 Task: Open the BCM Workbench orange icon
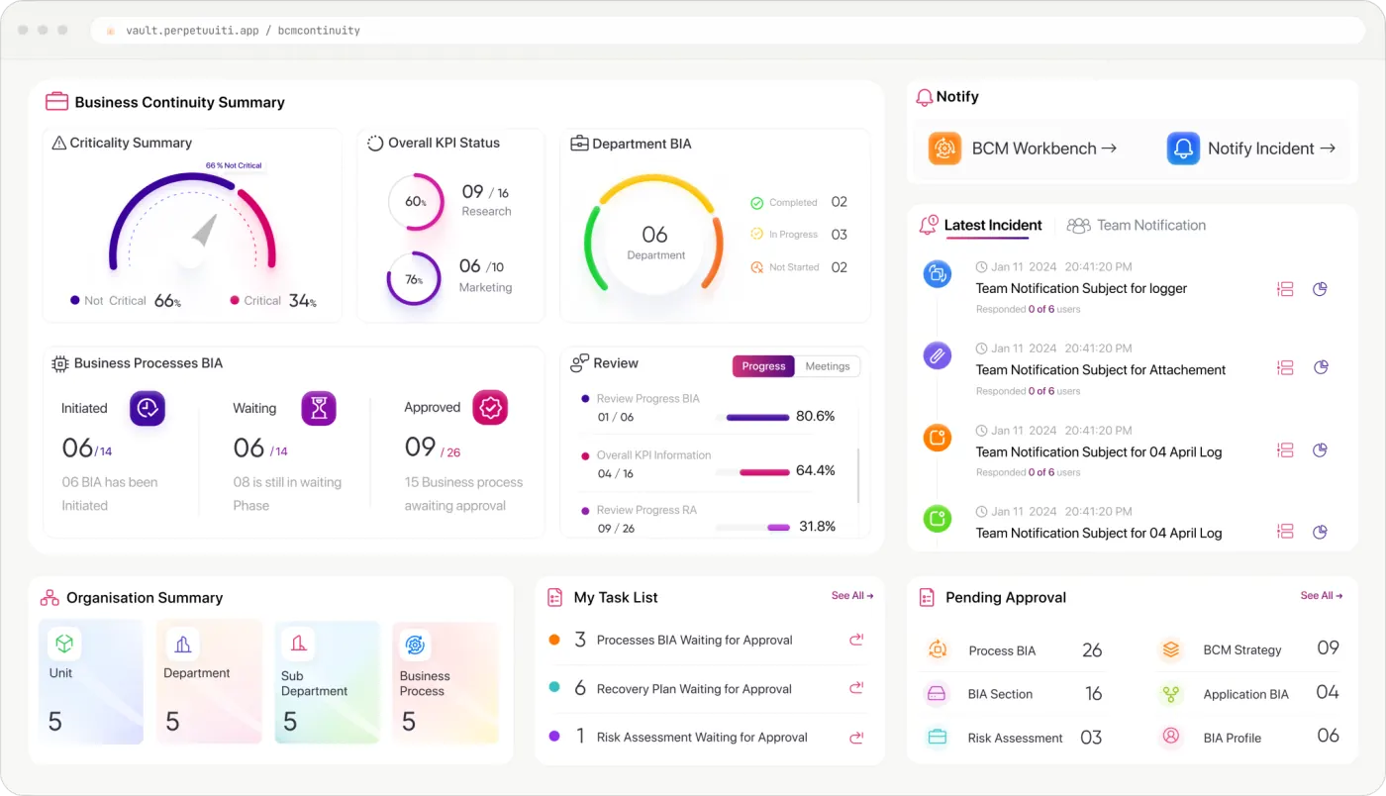pos(944,149)
